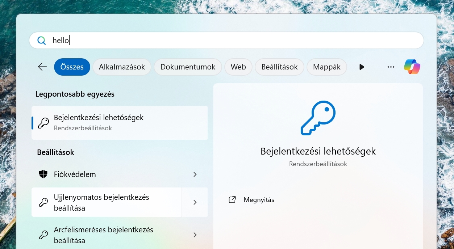Select the Összes filter tab
The width and height of the screenshot is (454, 249).
pos(72,67)
